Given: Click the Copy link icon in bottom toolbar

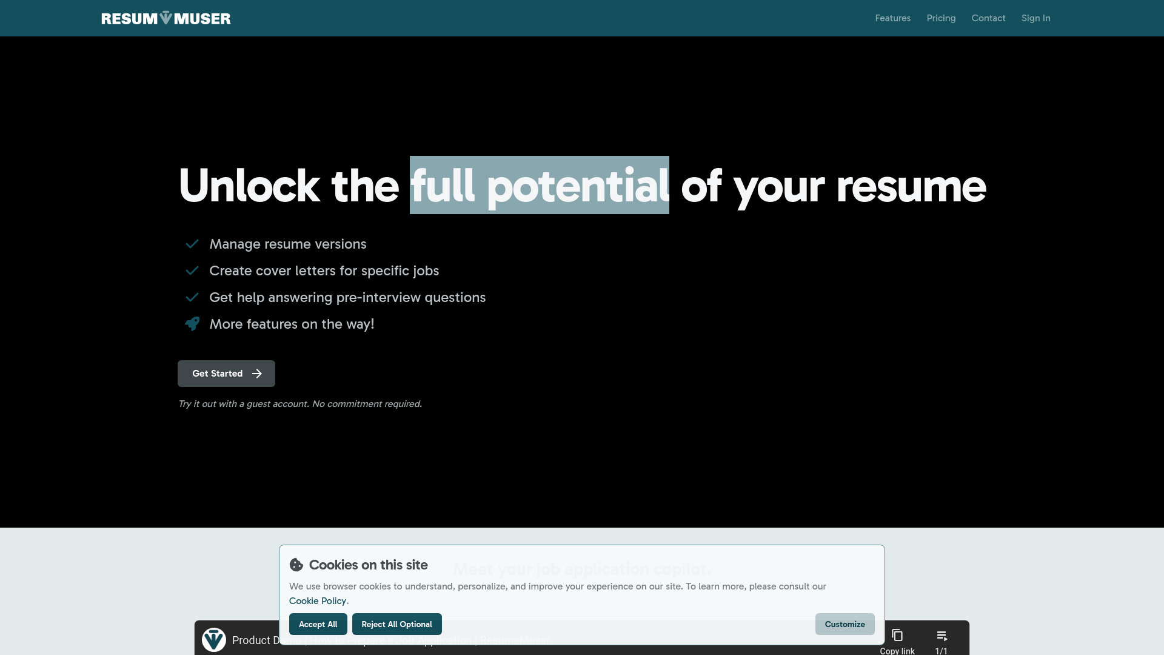Looking at the screenshot, I should pos(897,635).
